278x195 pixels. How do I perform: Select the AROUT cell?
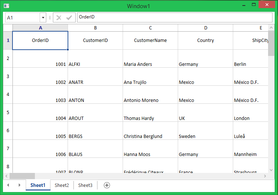pos(95,113)
